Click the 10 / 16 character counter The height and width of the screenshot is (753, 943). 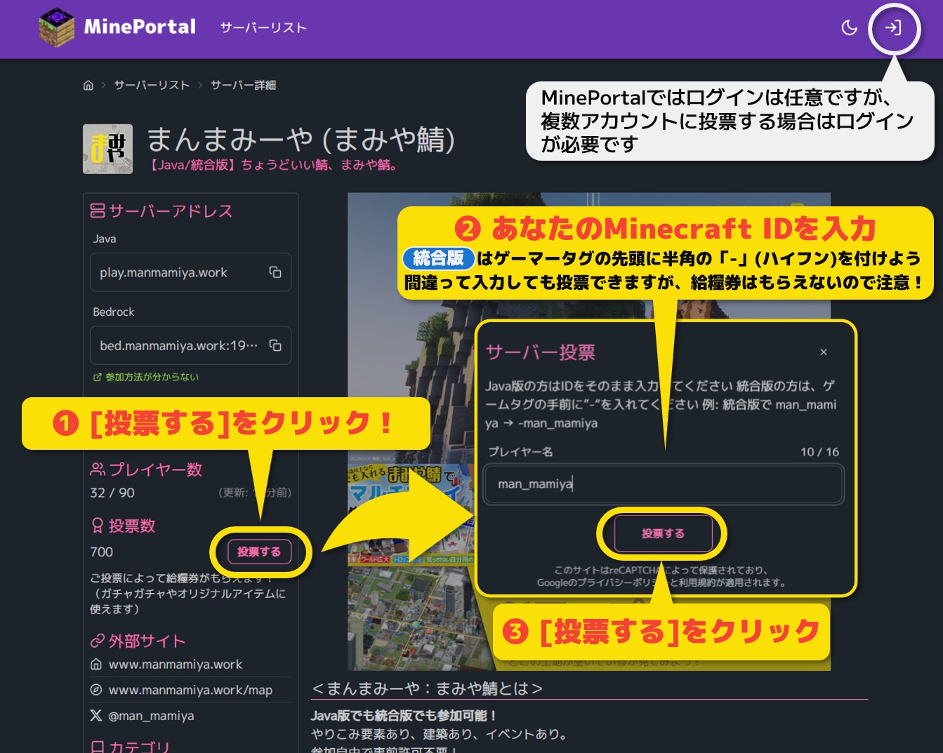pyautogui.click(x=819, y=452)
